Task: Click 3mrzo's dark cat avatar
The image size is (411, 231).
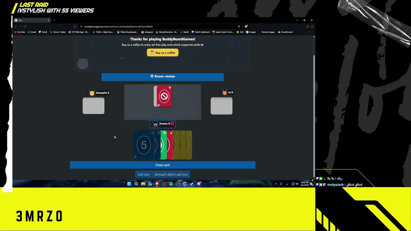Action: point(155,124)
